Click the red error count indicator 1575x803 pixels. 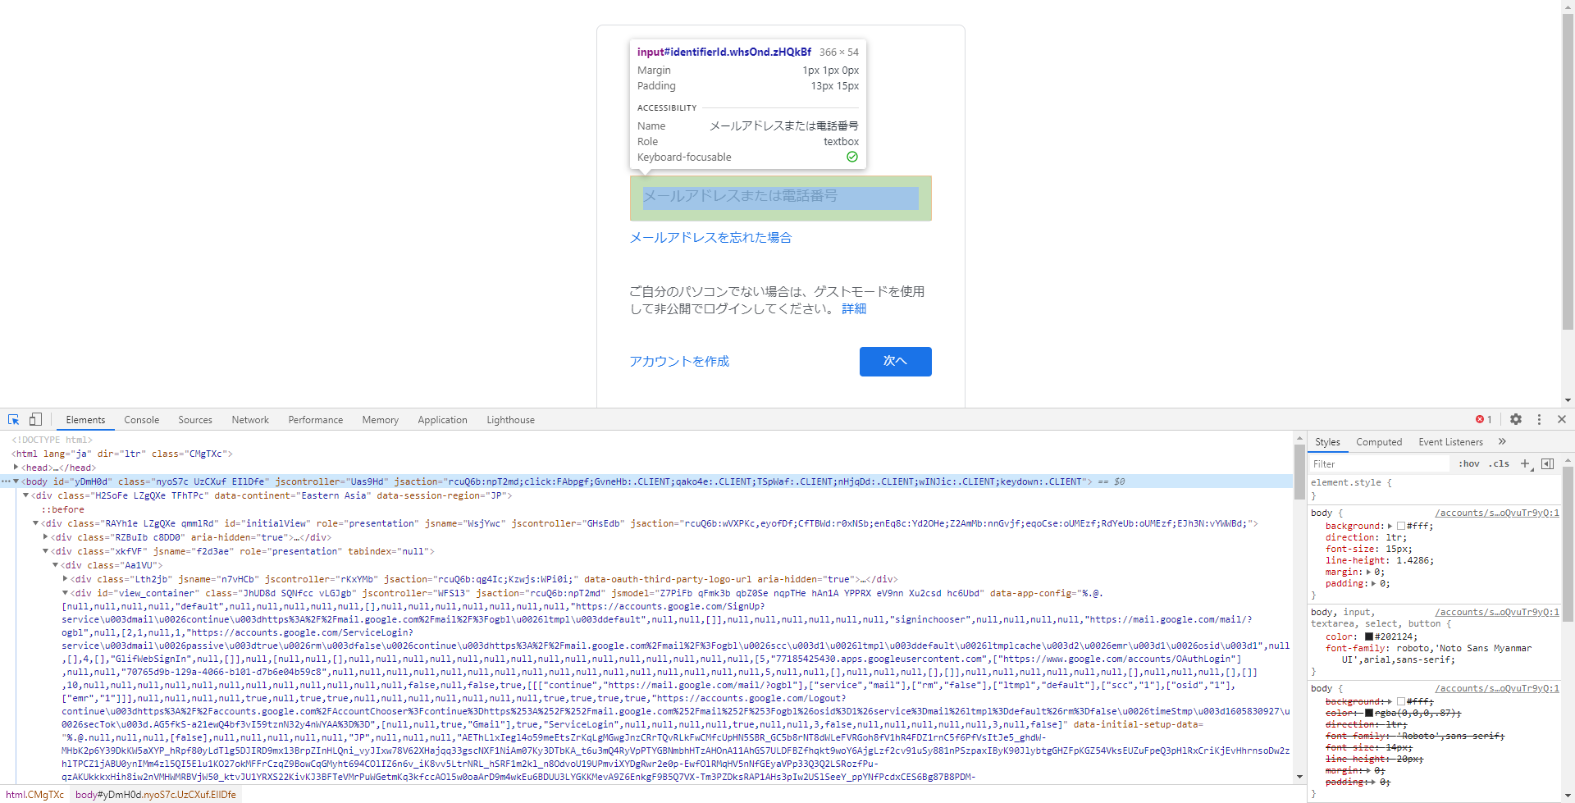point(1484,419)
